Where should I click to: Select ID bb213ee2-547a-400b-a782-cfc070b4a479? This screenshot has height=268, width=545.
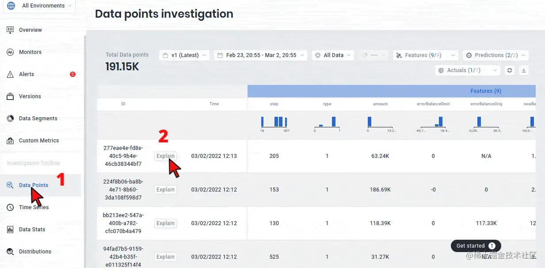tap(123, 223)
